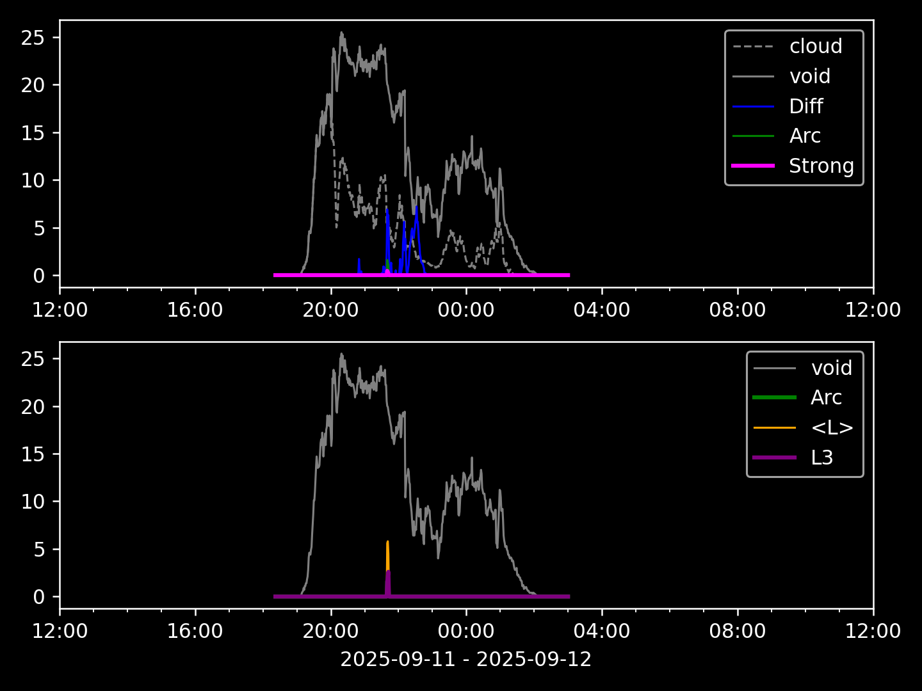
Task: Click the date range label 2025-09-11 - 2025-09-12
Action: [465, 659]
